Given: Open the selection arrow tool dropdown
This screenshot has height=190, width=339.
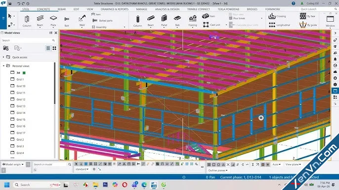Looking at the screenshot, I should (x=14, y=16).
